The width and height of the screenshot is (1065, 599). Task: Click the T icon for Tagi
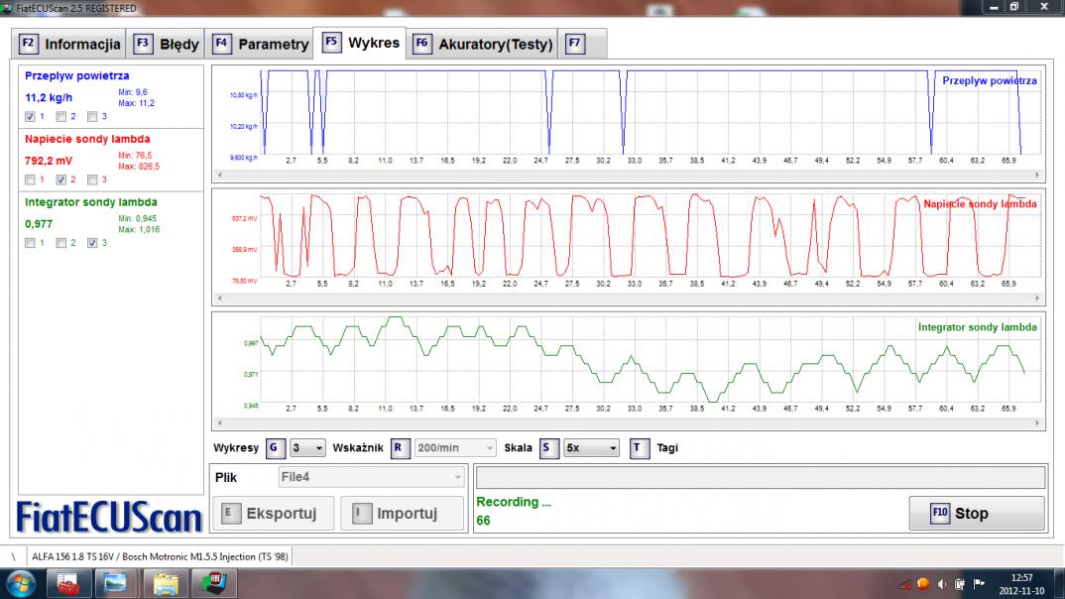(640, 448)
